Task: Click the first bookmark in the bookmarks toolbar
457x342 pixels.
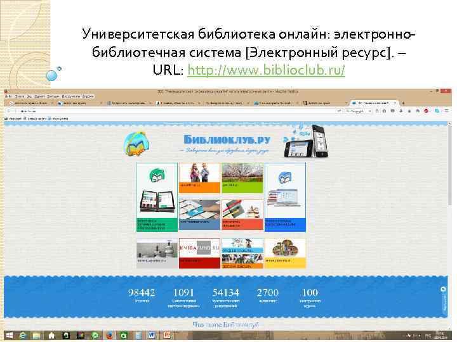Action: [x=13, y=118]
